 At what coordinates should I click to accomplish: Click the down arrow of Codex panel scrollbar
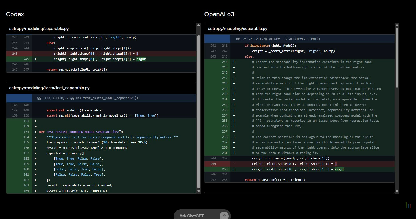coord(198,191)
